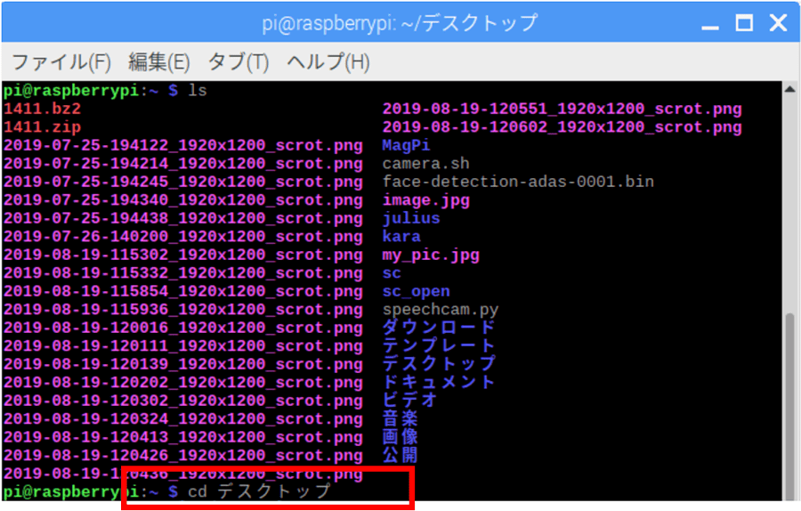Click the my_pic.jpg file name
801x511 pixels.
431,255
